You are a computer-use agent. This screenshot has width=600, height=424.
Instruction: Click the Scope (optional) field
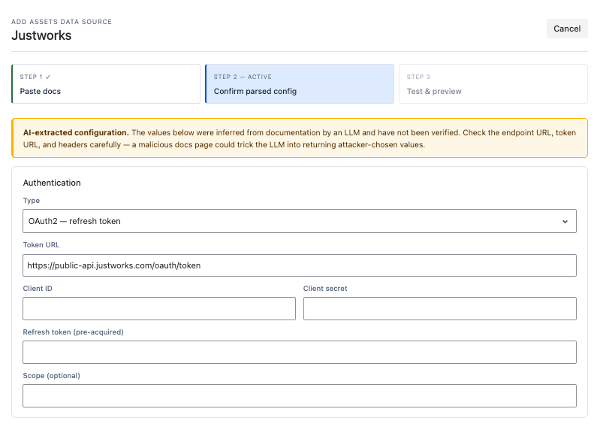300,395
